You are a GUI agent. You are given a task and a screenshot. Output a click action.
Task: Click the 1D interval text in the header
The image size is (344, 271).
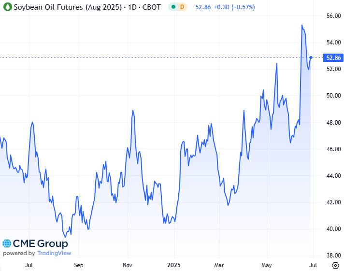point(132,7)
